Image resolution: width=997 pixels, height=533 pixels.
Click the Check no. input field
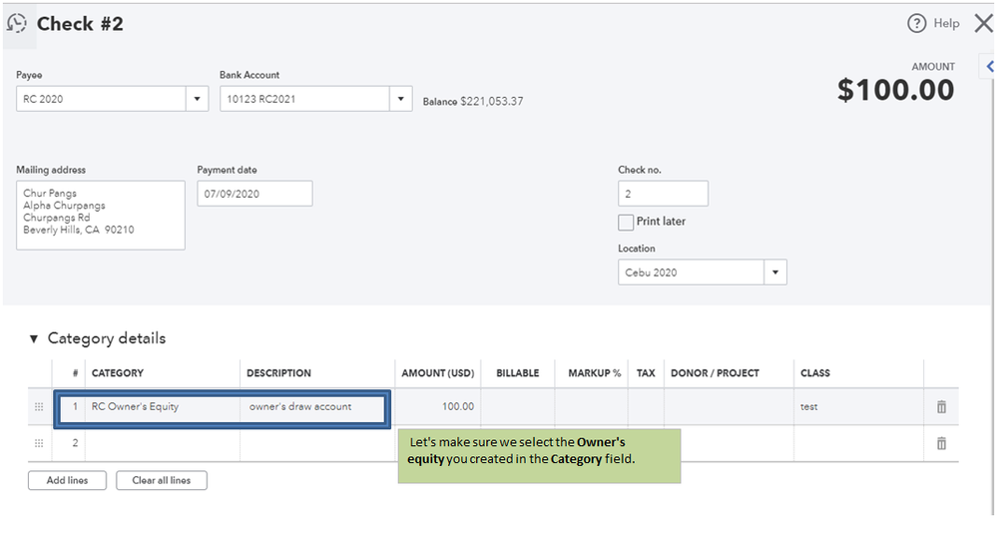click(663, 194)
